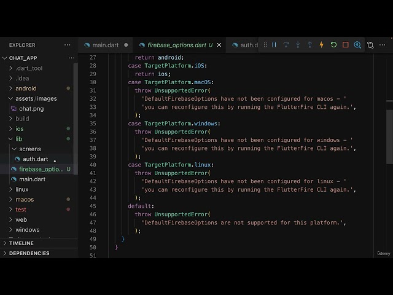
Task: Click the git status dot on the test folder
Action: 68,210
